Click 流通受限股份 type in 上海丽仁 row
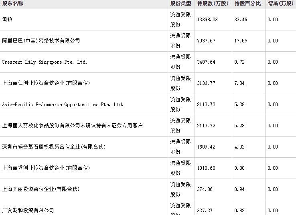Viewport: 296px width, 215px height. (x=180, y=83)
